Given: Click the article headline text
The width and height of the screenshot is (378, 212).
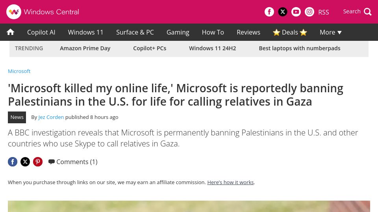Looking at the screenshot, I should [x=176, y=95].
